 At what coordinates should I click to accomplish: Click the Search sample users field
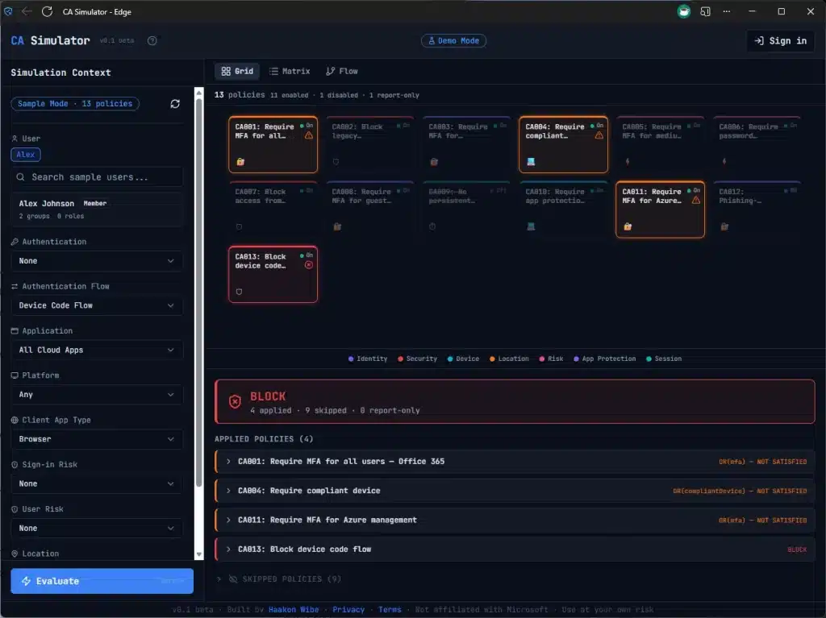pyautogui.click(x=97, y=177)
